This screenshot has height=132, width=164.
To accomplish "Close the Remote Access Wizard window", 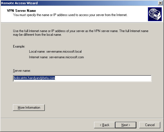I will [160, 3].
